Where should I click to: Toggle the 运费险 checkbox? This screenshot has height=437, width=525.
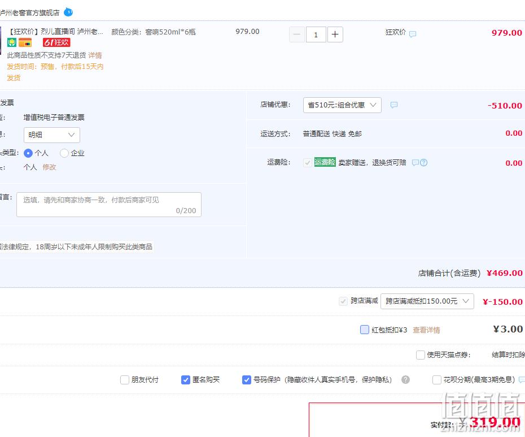(307, 163)
